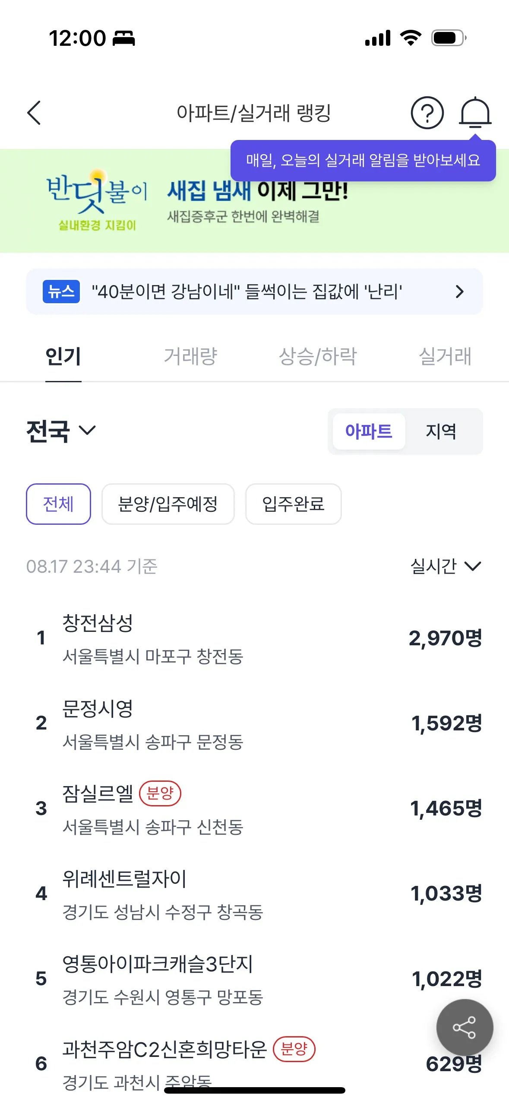The height and width of the screenshot is (1104, 509).
Task: Switch to the 거래량 tab
Action: click(x=190, y=356)
